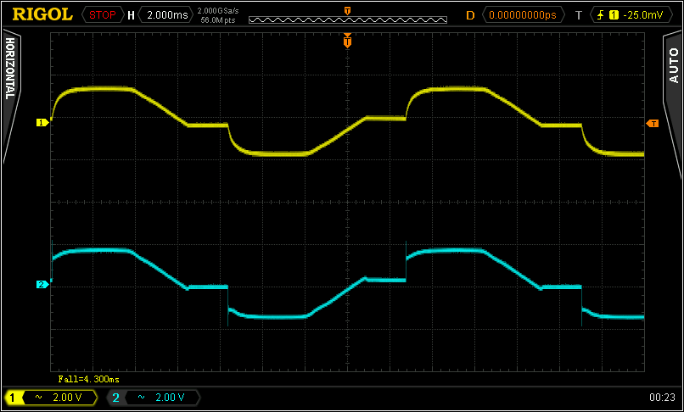Click the orange trigger position marker at grid top
The width and height of the screenshot is (684, 412).
tap(347, 41)
